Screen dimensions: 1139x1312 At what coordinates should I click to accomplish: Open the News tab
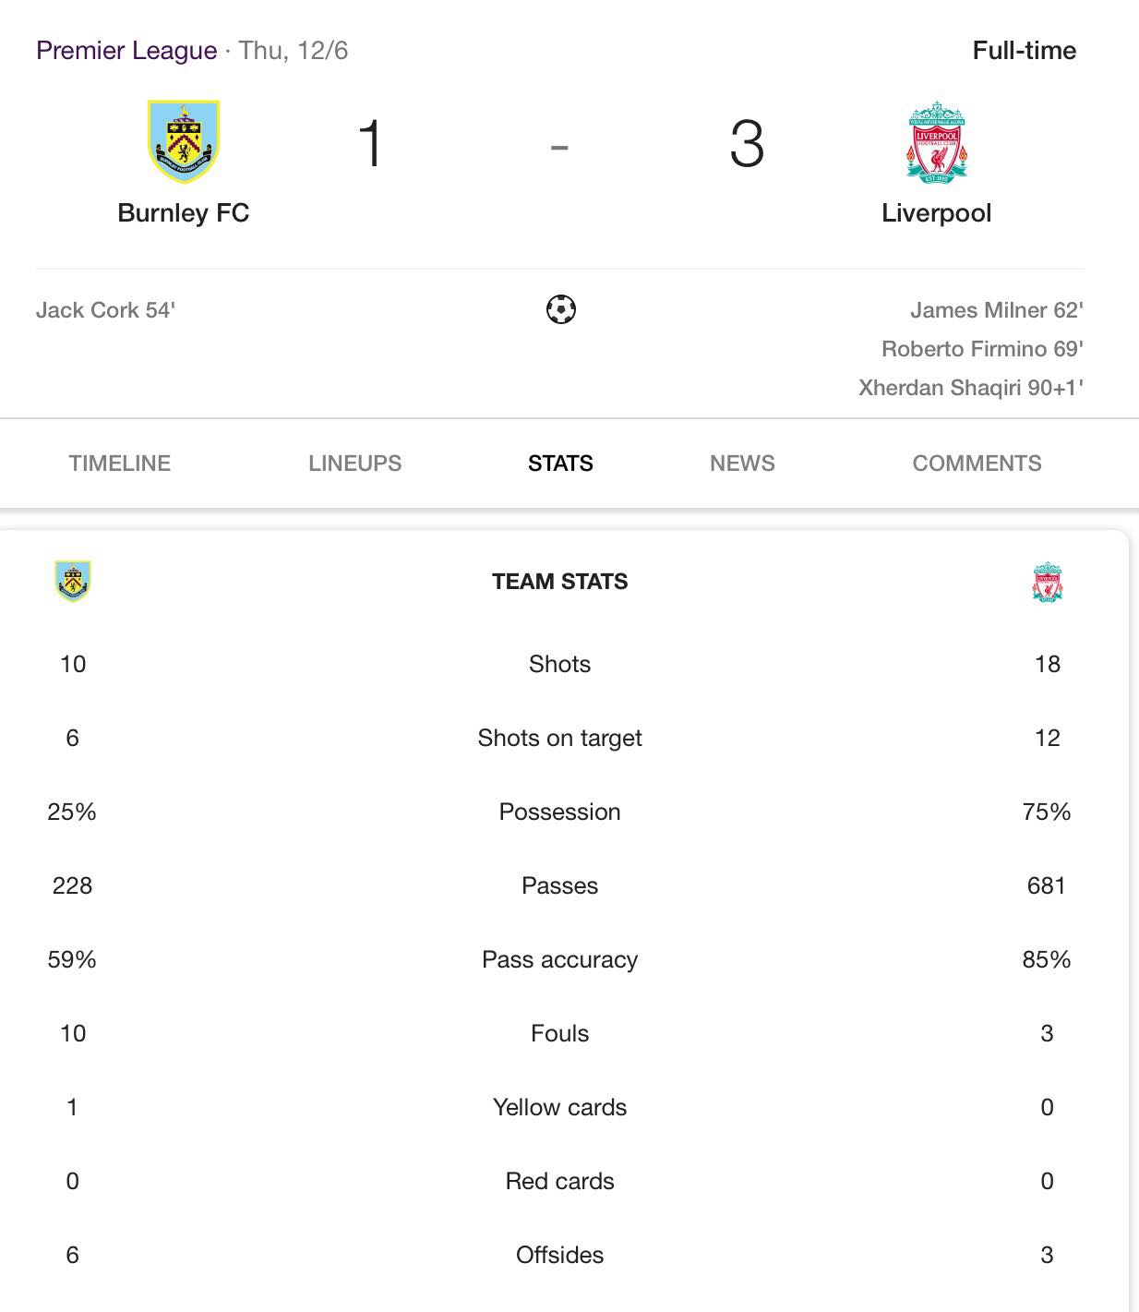point(742,463)
